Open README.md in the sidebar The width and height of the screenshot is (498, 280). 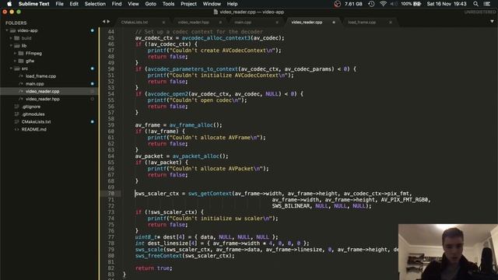point(33,130)
